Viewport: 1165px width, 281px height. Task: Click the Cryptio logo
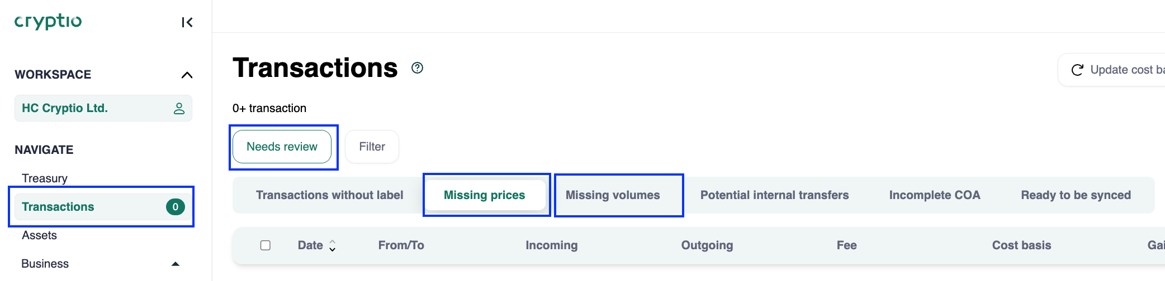coord(48,21)
